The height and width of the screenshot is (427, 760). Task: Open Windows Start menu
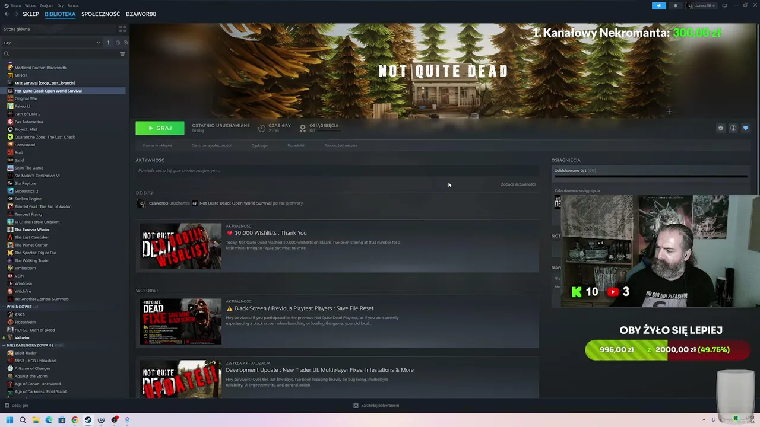9,420
